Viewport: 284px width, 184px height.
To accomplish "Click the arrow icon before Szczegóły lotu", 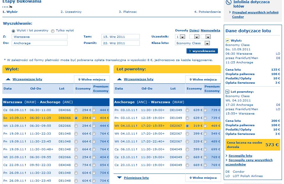I will pos(226,156).
